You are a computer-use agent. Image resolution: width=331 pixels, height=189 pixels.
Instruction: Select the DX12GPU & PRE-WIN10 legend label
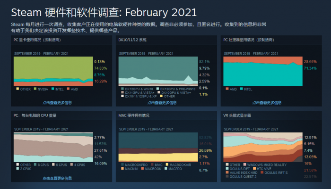point(178,89)
